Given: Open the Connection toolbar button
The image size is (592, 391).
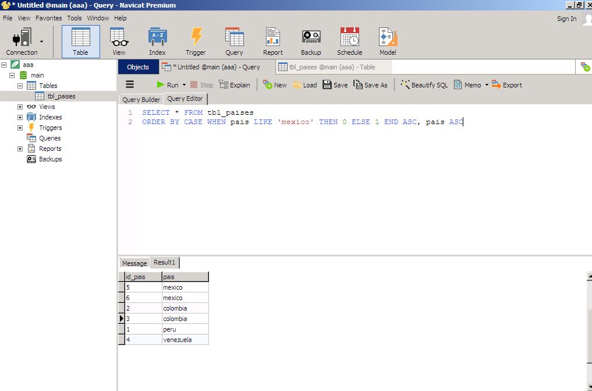Looking at the screenshot, I should pos(22,42).
